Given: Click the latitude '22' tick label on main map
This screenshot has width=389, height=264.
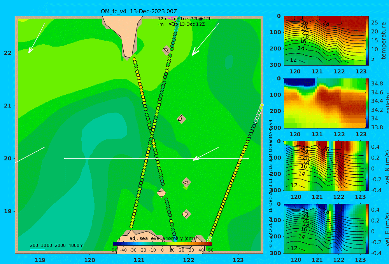Looking at the screenshot, I should [x=8, y=53].
